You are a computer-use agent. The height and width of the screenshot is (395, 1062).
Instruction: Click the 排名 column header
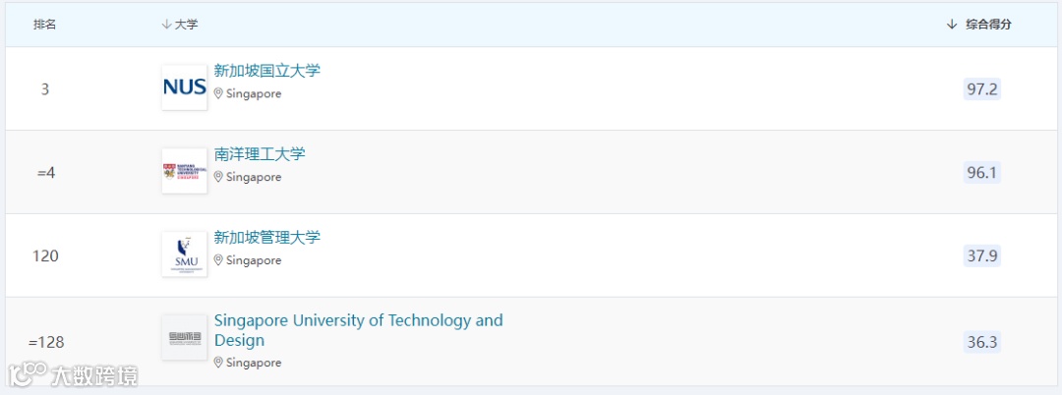(x=45, y=25)
